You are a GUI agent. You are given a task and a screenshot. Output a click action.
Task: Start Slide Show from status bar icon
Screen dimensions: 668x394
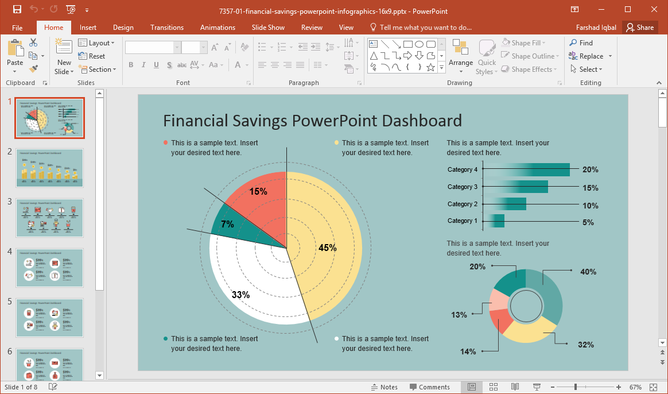pyautogui.click(x=537, y=387)
